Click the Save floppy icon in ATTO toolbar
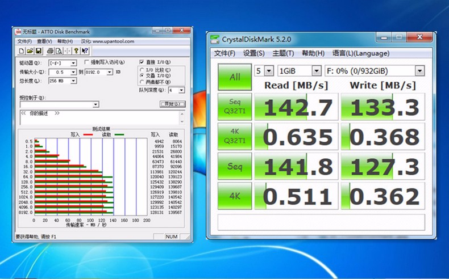 tap(39, 51)
